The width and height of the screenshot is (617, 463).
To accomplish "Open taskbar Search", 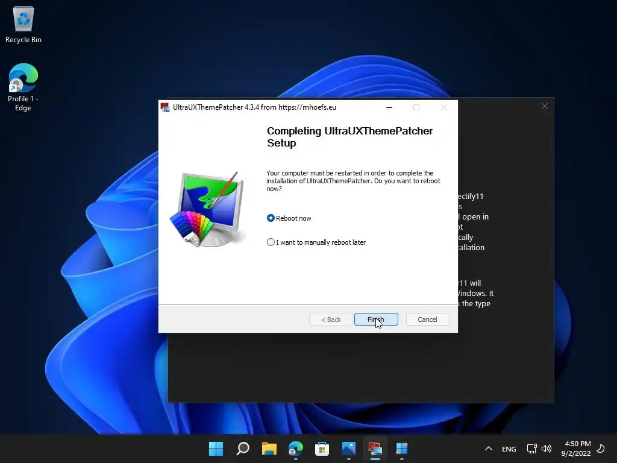I will [x=243, y=449].
